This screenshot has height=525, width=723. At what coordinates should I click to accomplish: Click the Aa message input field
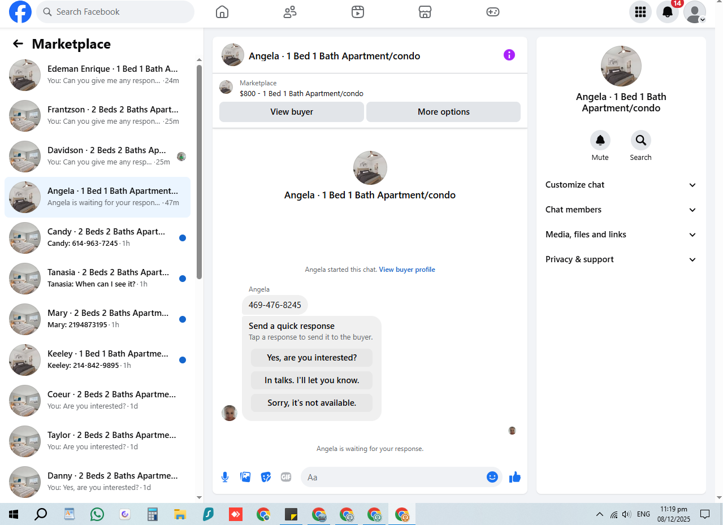click(395, 477)
